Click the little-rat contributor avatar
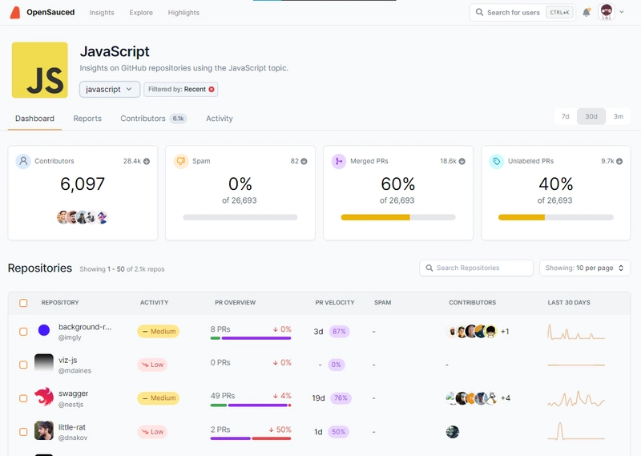 pos(453,431)
